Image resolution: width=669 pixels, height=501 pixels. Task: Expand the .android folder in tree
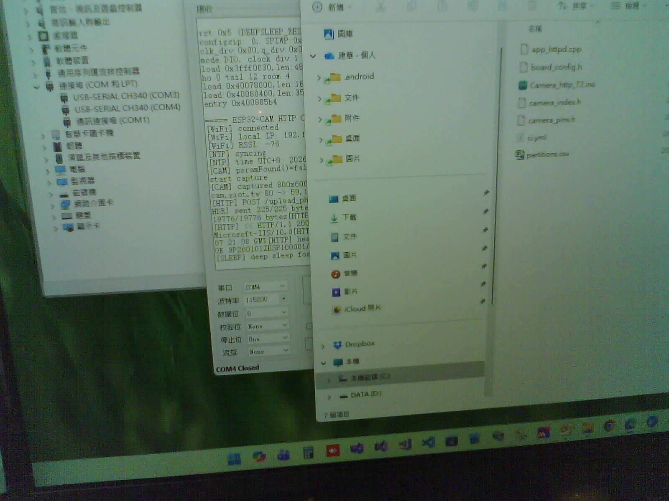coord(319,78)
